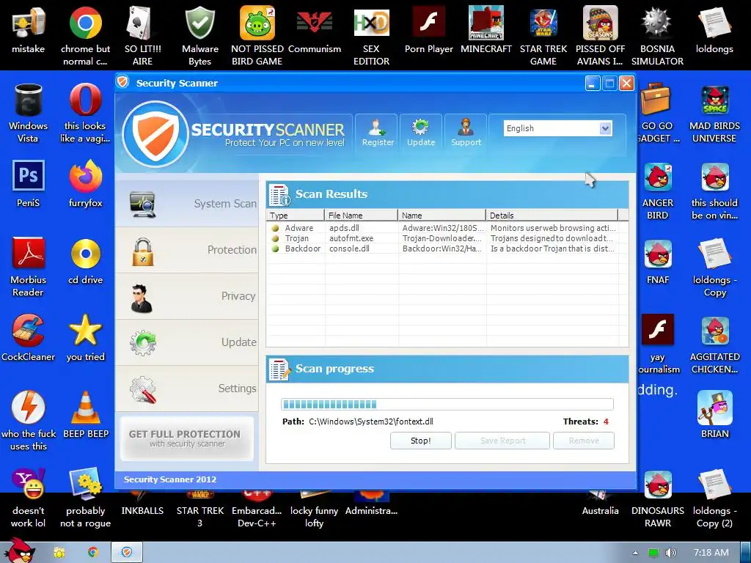The width and height of the screenshot is (751, 563).
Task: Click the scan progress bar
Action: click(447, 405)
